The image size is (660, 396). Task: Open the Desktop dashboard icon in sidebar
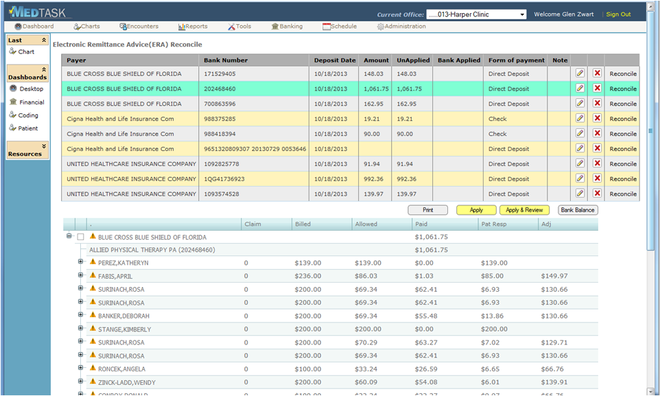[13, 89]
